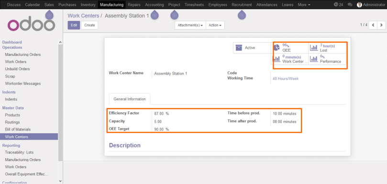Go to the previous work center record
Screen dimensions: 387x184
tap(373, 25)
